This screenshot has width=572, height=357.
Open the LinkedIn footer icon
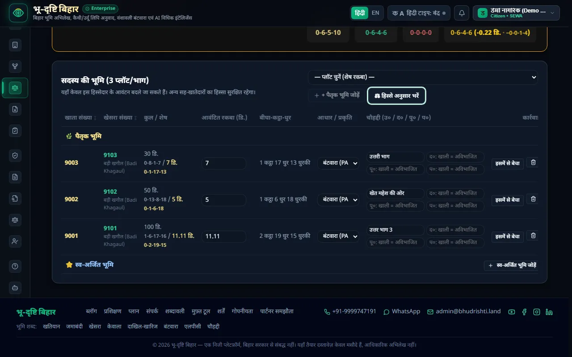549,312
